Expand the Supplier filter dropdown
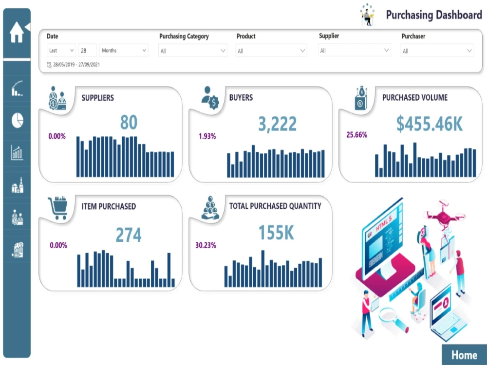Viewport: 487px width, 365px height. pyautogui.click(x=354, y=50)
